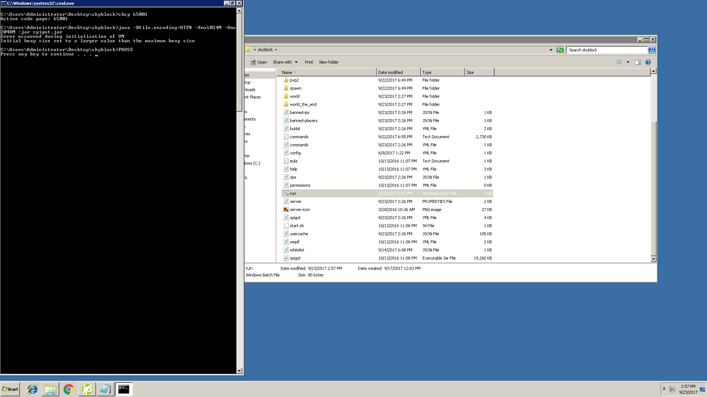This screenshot has width=707, height=397.
Task: Open the address bar history dropdown
Action: (551, 50)
